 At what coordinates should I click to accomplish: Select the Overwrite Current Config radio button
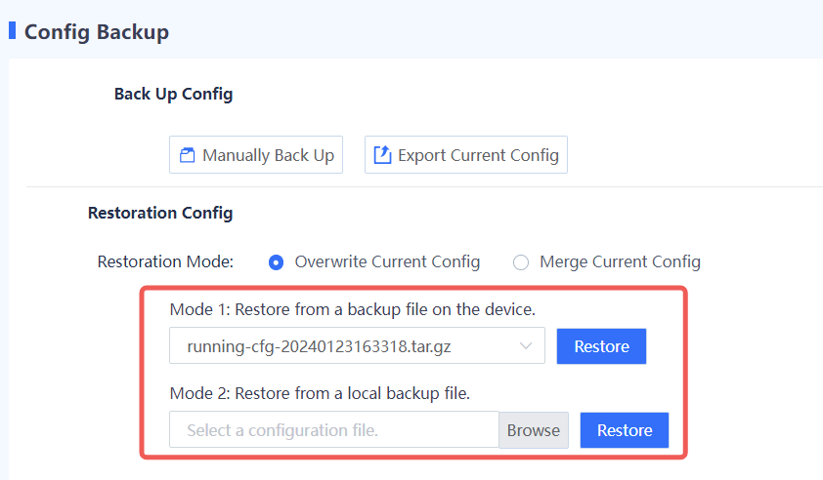coord(277,262)
